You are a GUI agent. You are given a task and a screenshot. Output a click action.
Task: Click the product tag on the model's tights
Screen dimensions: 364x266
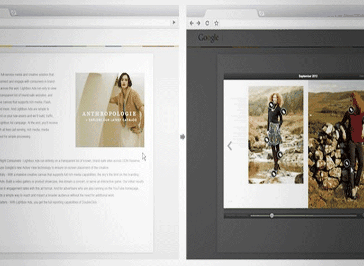pos(280,155)
